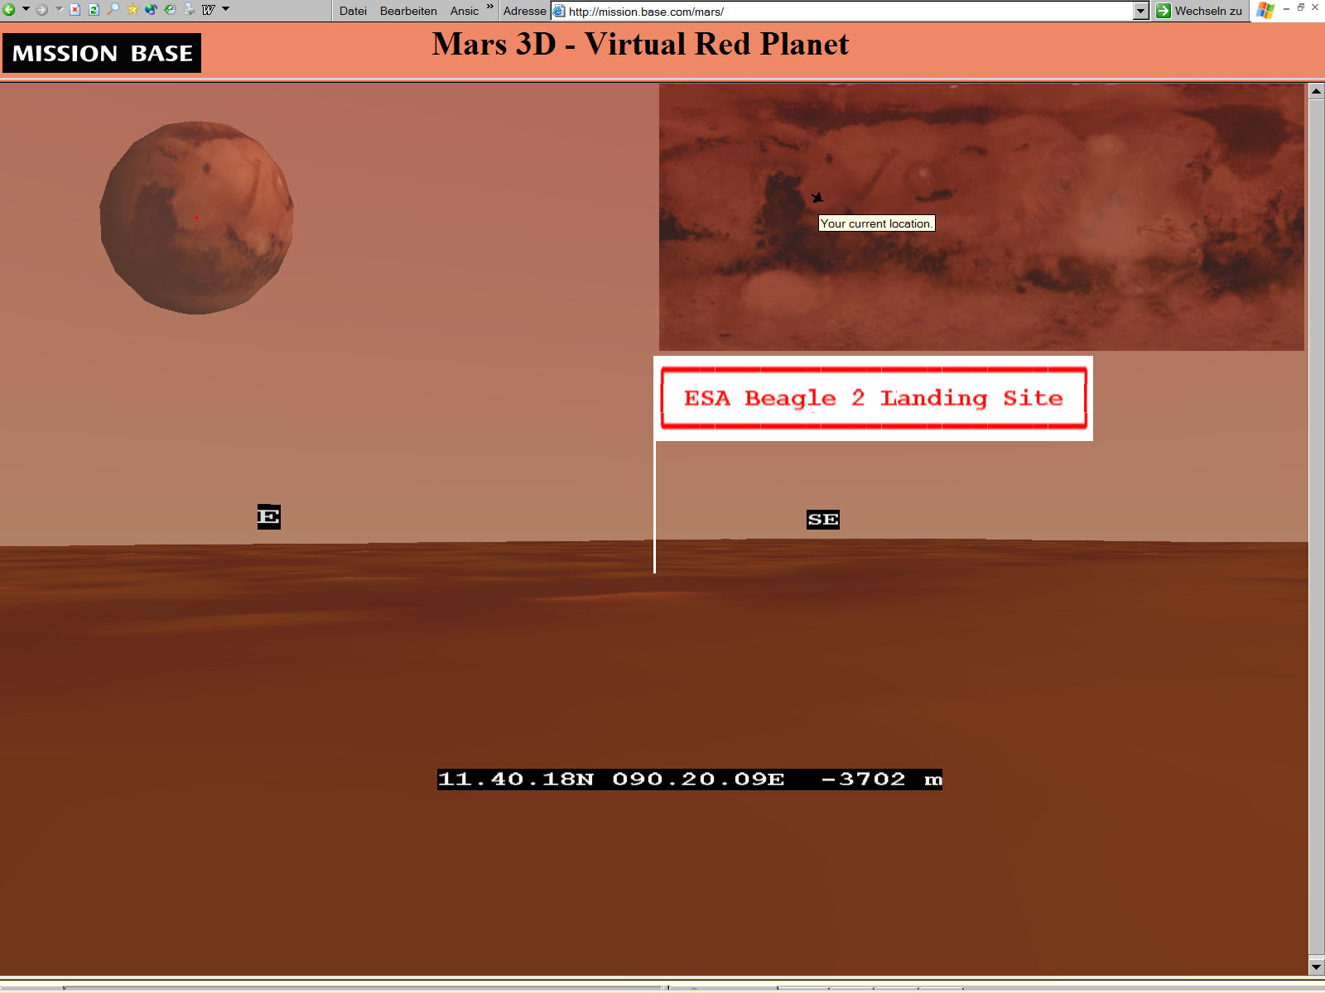This screenshot has width=1325, height=993.
Task: Click the vertical scrollbar track
Action: [x=1317, y=528]
